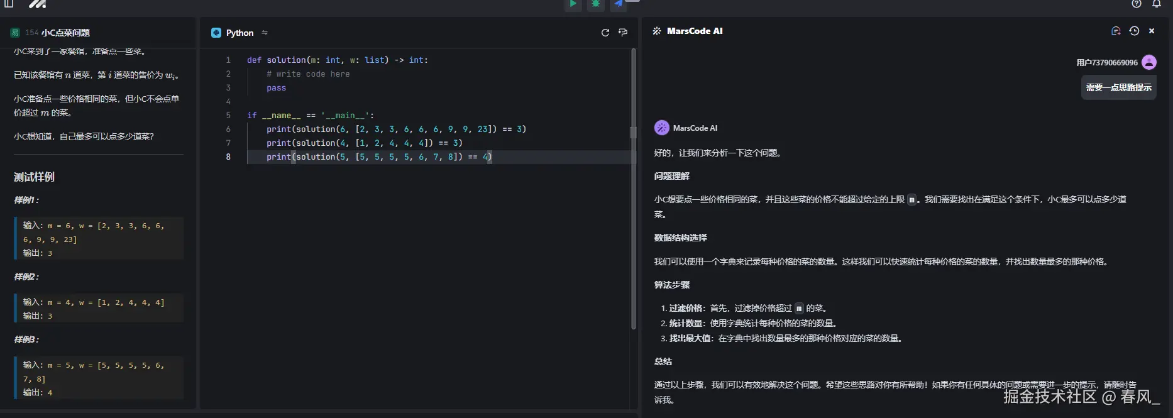This screenshot has height=418, width=1173.
Task: Click the 总结 heading
Action: [663, 361]
